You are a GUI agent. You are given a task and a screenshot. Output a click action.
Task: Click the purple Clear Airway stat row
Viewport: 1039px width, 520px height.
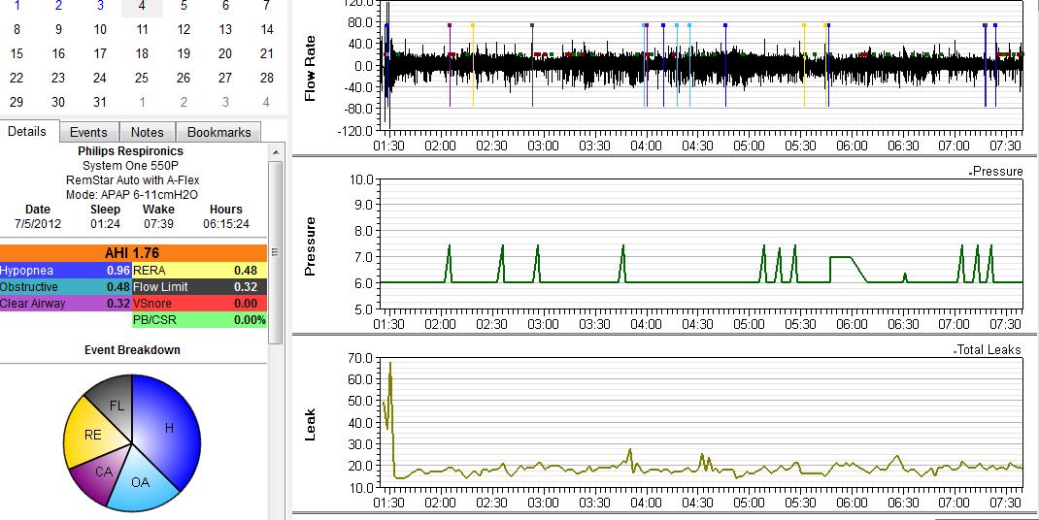pos(66,304)
